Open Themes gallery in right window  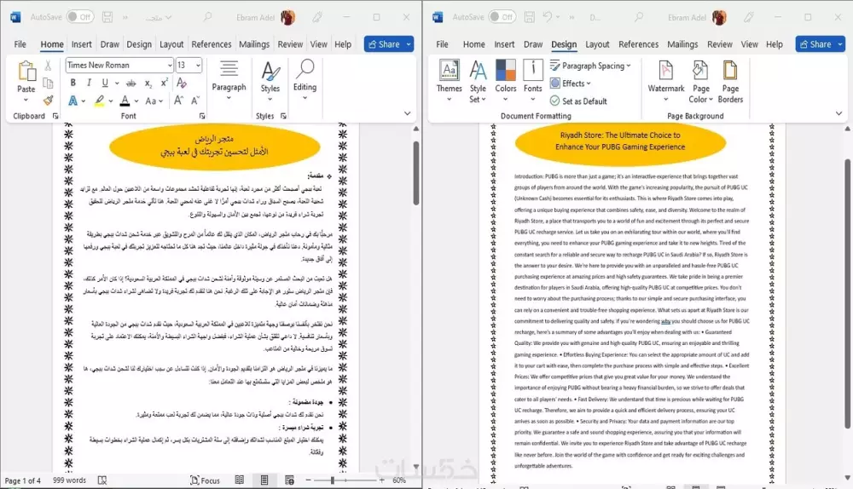(449, 80)
